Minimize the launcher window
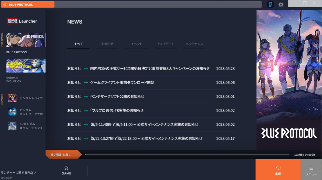This screenshot has height=180, width=322. point(296,3)
